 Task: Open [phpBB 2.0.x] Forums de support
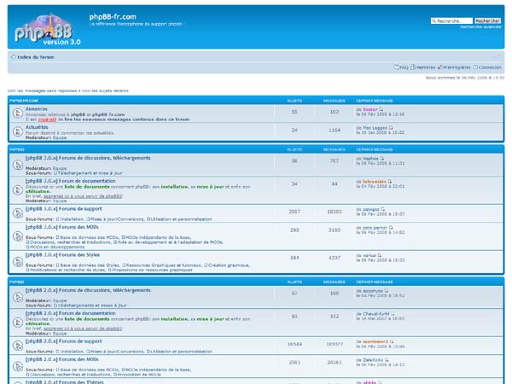coord(64,340)
